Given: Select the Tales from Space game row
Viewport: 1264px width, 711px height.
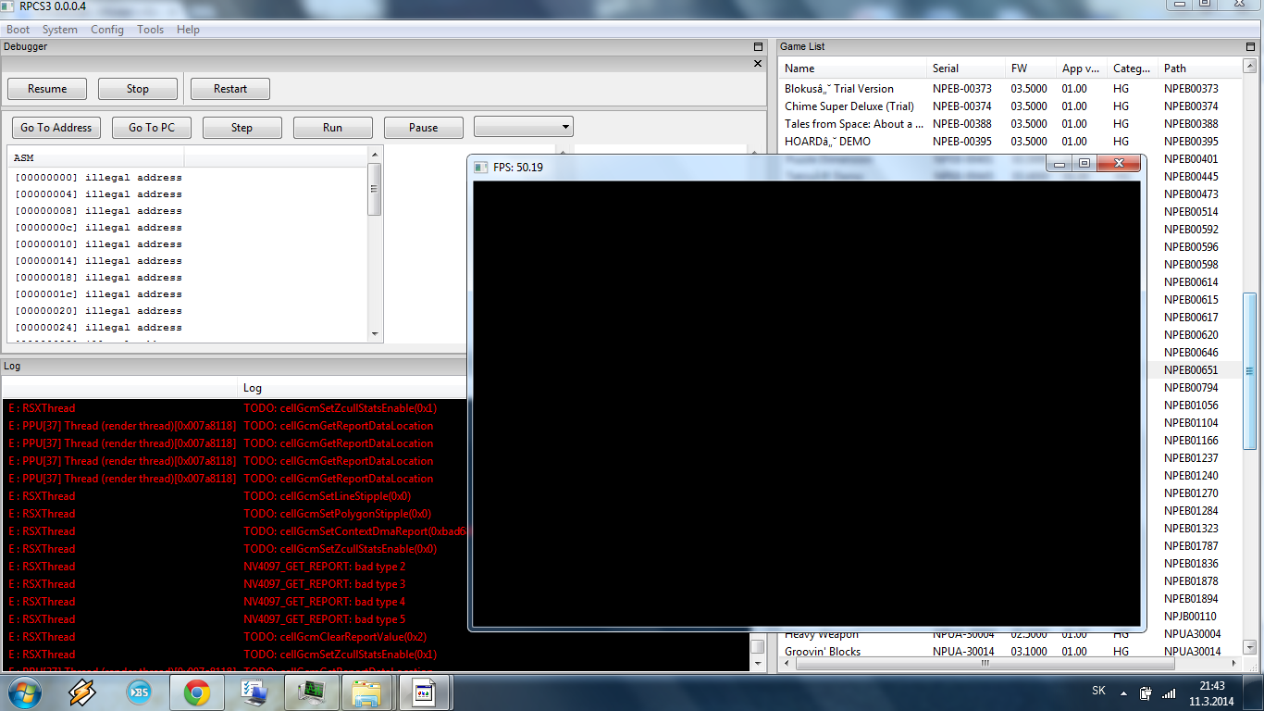Looking at the screenshot, I should coord(1010,124).
